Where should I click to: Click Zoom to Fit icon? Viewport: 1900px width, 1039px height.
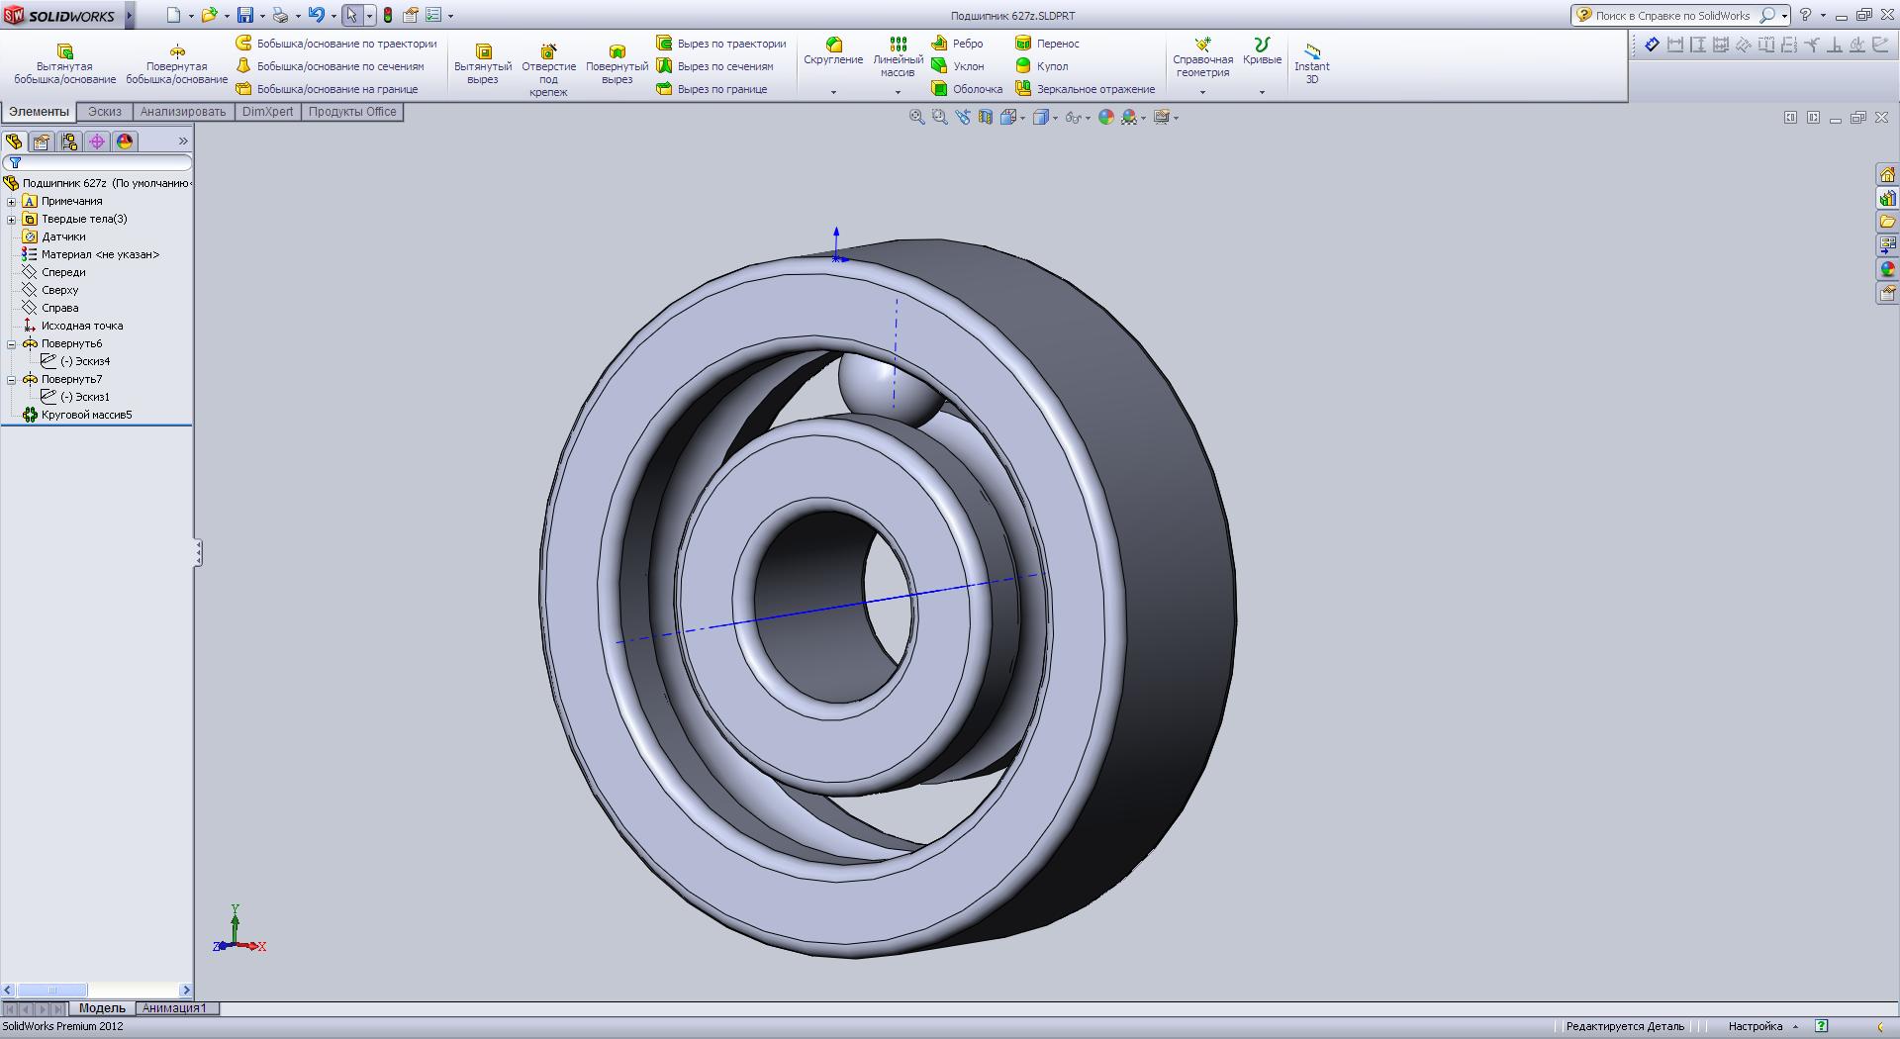tap(916, 117)
